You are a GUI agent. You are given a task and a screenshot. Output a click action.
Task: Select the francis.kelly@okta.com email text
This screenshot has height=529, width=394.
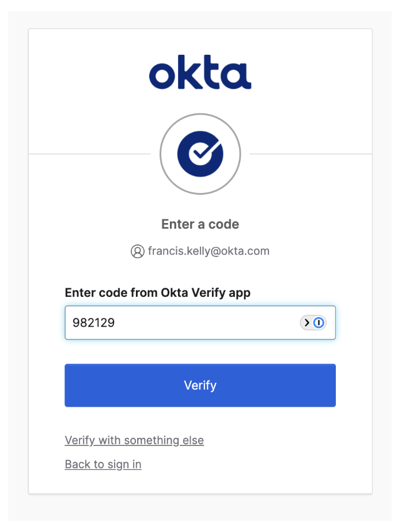209,251
